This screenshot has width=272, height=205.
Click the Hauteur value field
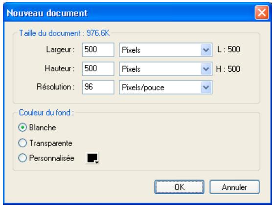point(98,69)
